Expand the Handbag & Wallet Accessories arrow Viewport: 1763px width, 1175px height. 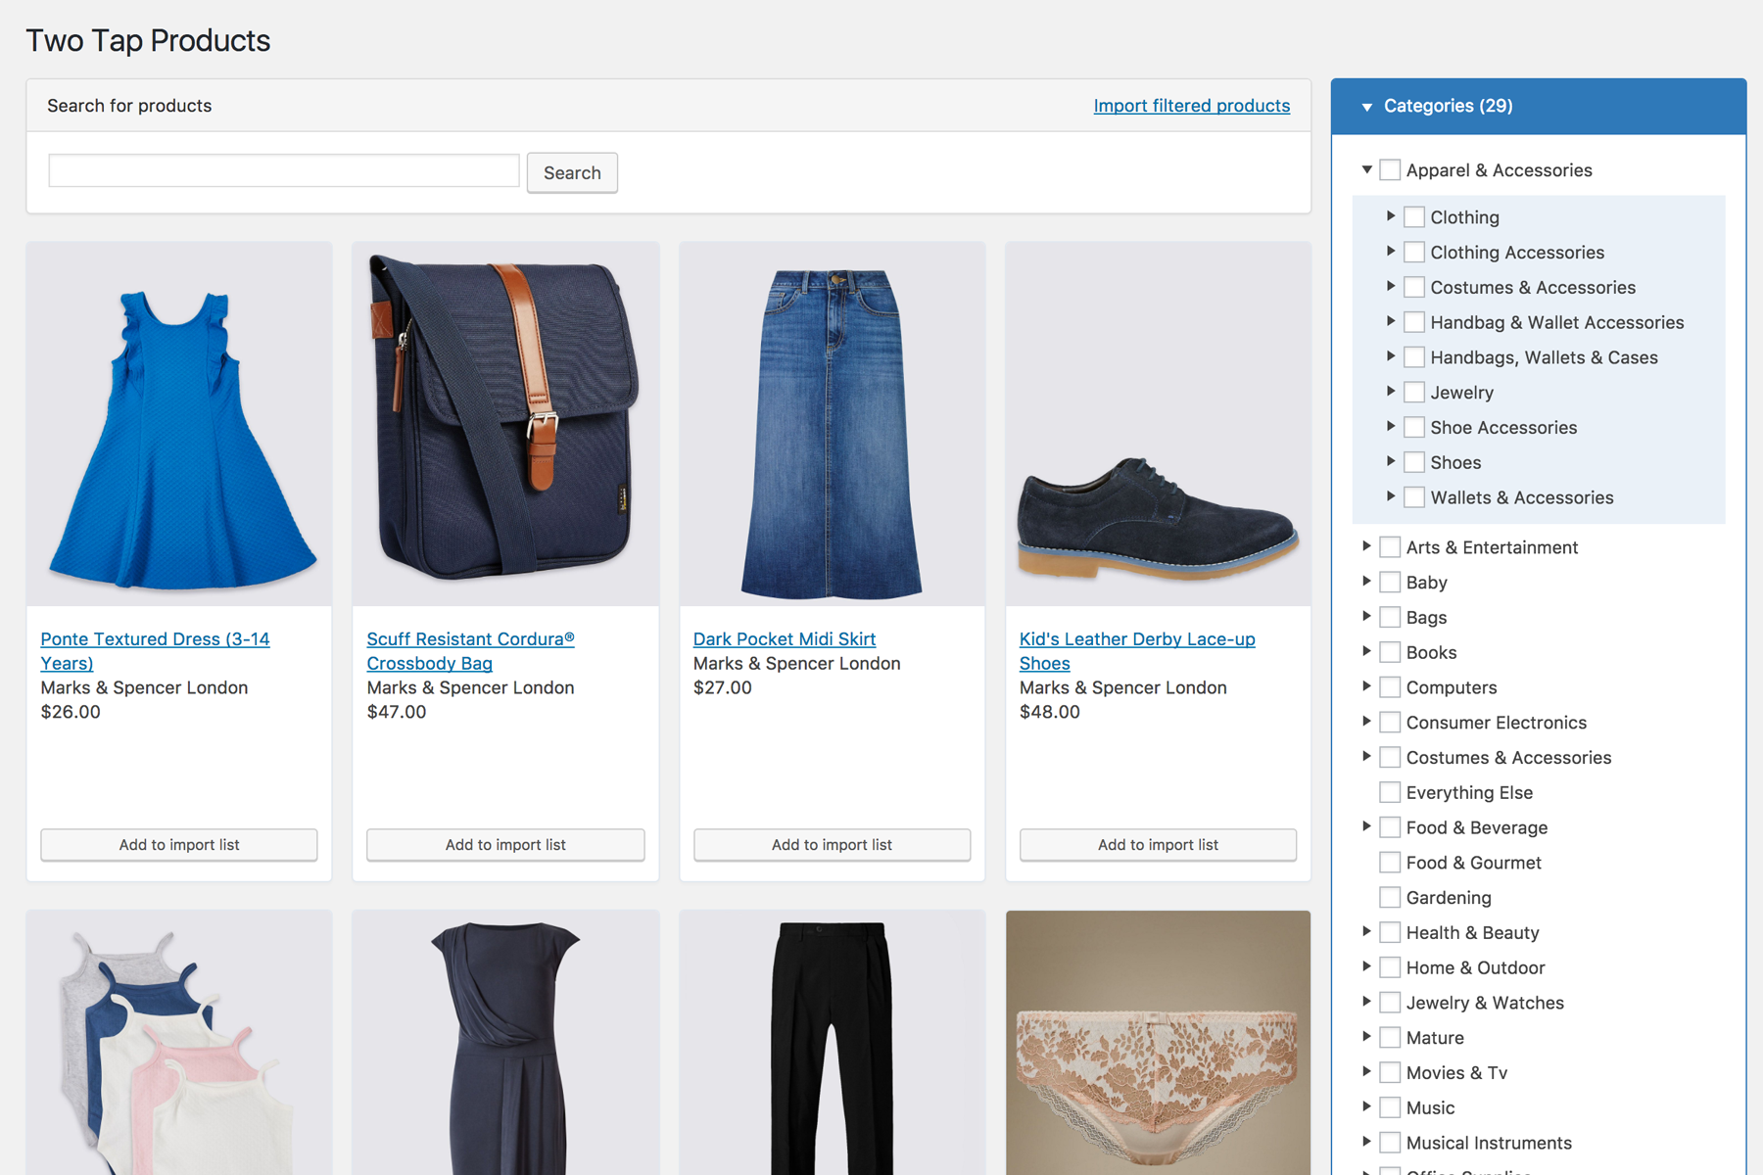point(1391,321)
